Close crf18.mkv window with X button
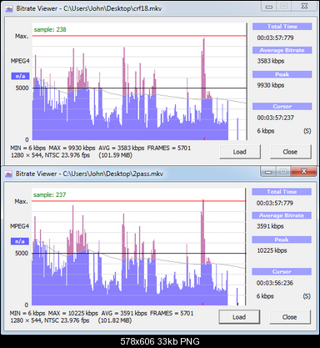The image size is (320, 348). [304, 7]
